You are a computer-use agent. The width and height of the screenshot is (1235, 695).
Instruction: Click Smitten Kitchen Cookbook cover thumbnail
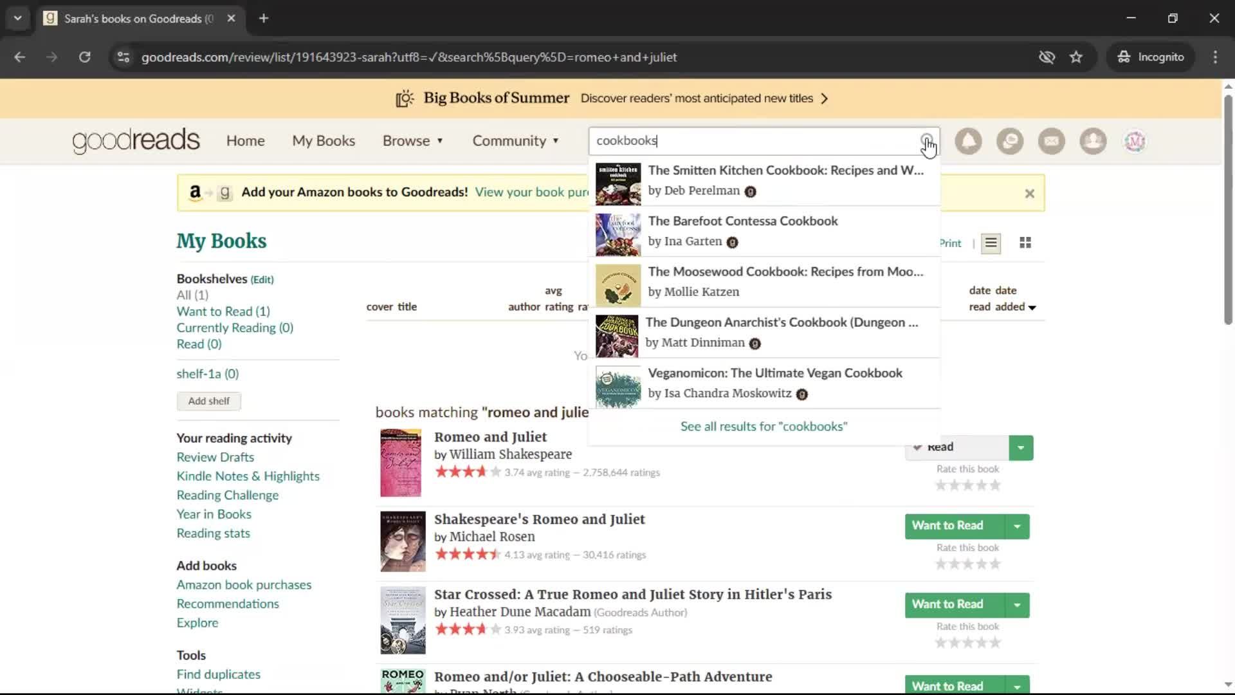pyautogui.click(x=617, y=184)
